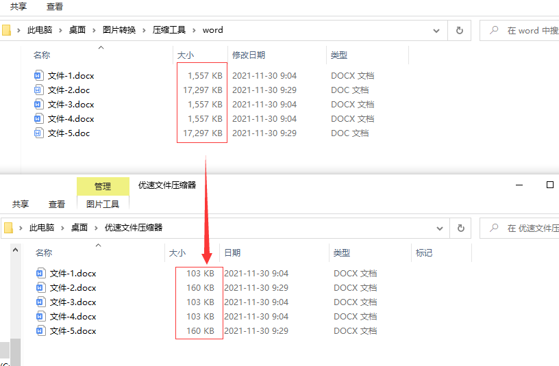Open address history dropdown in 优速文件压缩器 window
559x366 pixels.
pyautogui.click(x=440, y=228)
